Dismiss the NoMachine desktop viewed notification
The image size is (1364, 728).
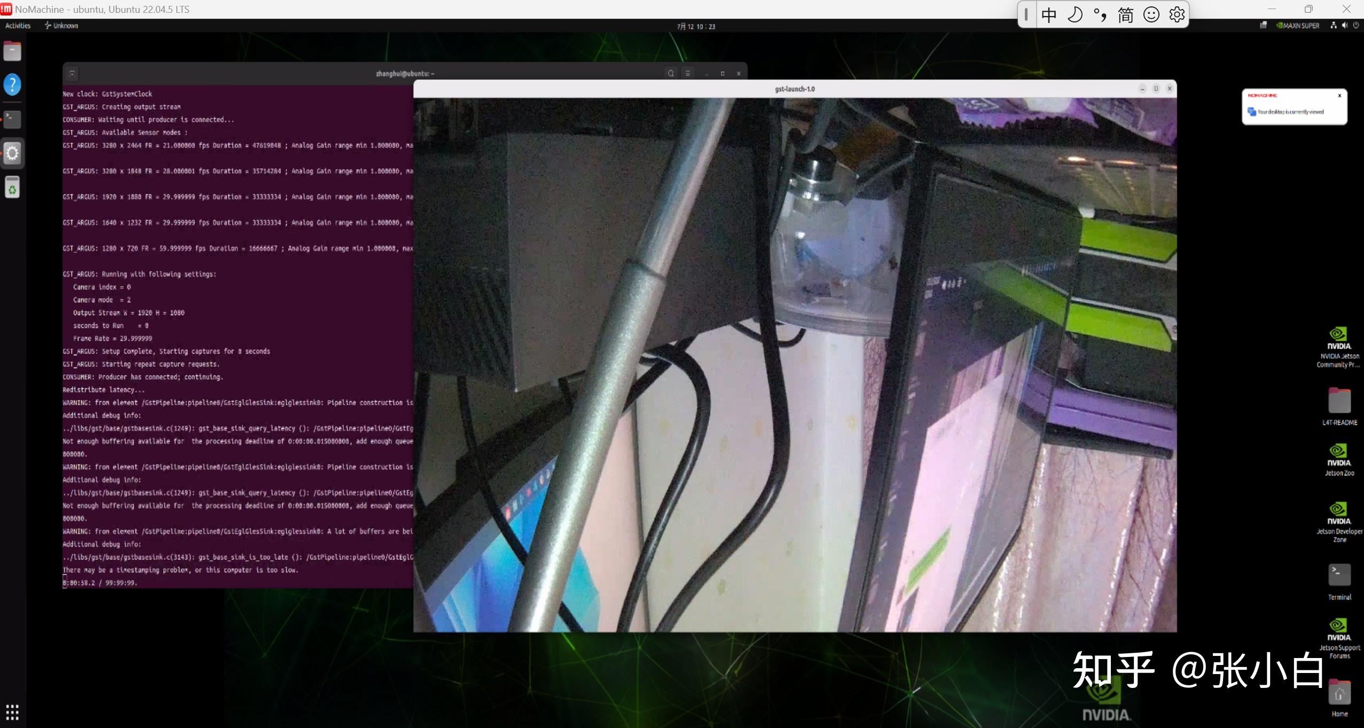[x=1339, y=96]
